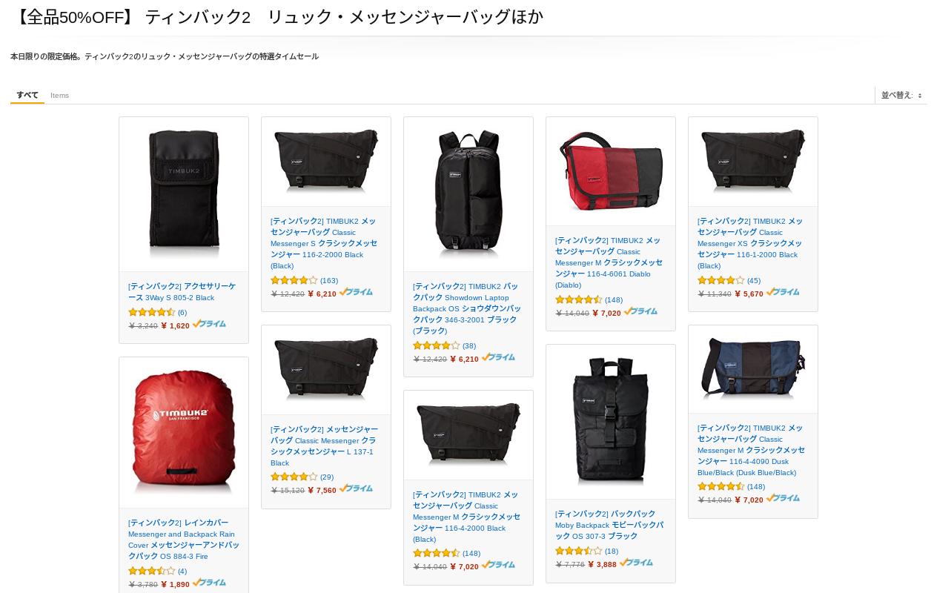Open the 3Way S 805-2 Black accessory case image
Screen dimensions: 934x593
[184, 194]
